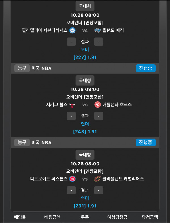
Task: Click the 언더 [231] 1.91 pick
Action: (x=85, y=202)
